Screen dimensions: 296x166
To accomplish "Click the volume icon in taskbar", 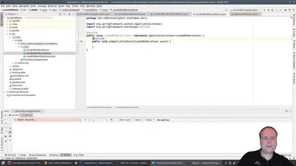I will pyautogui.click(x=76, y=163).
